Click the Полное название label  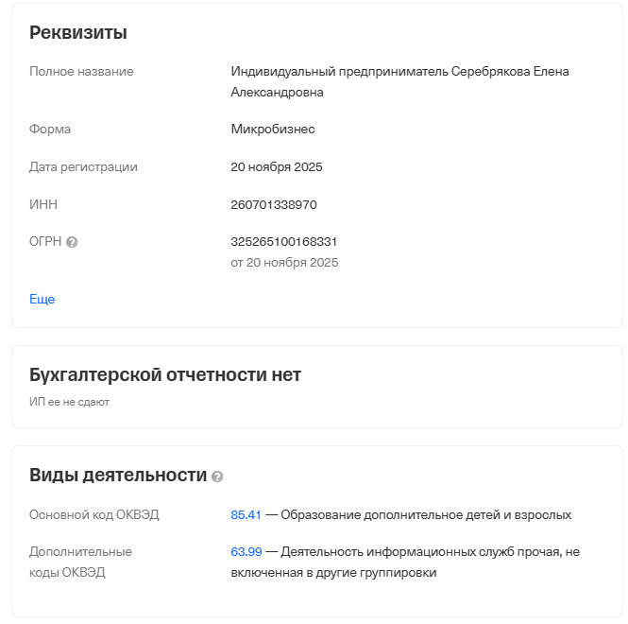pyautogui.click(x=81, y=71)
